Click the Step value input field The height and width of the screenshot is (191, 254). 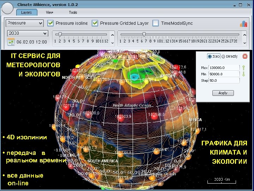click(x=224, y=80)
